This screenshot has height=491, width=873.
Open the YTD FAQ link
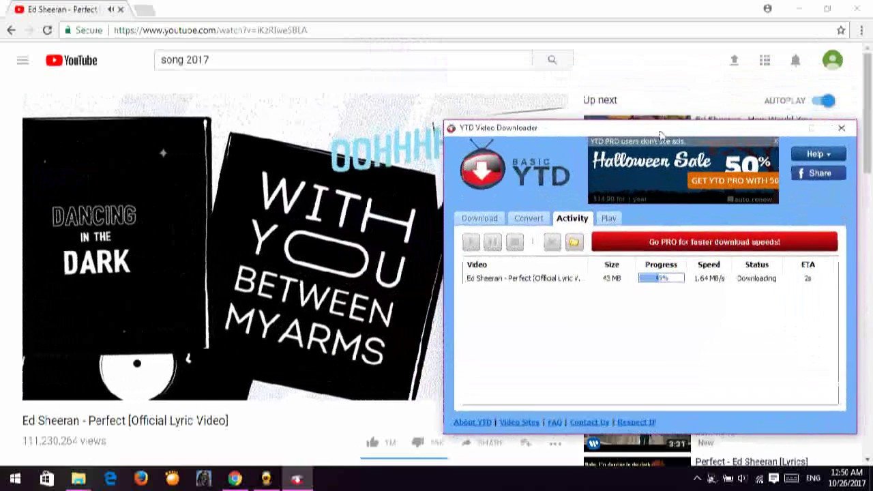pyautogui.click(x=554, y=422)
